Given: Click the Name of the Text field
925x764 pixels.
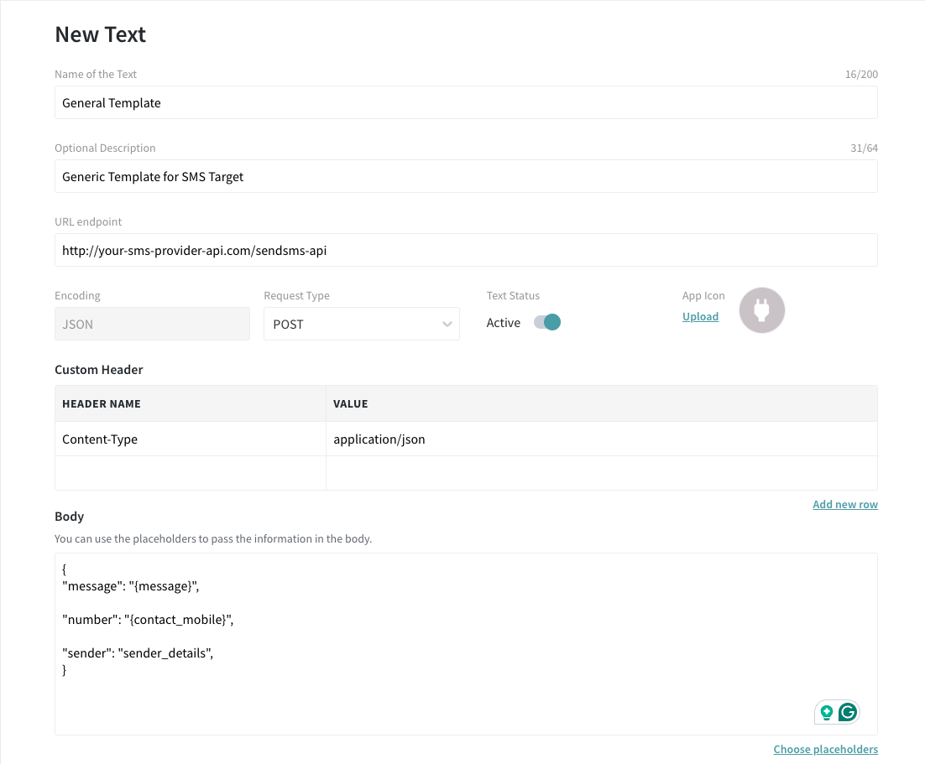Looking at the screenshot, I should [x=466, y=103].
